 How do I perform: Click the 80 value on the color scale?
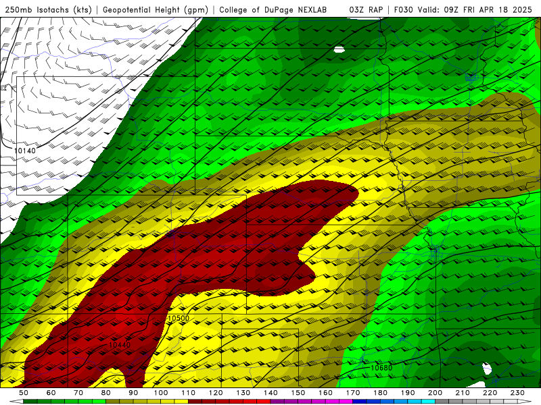(x=106, y=393)
